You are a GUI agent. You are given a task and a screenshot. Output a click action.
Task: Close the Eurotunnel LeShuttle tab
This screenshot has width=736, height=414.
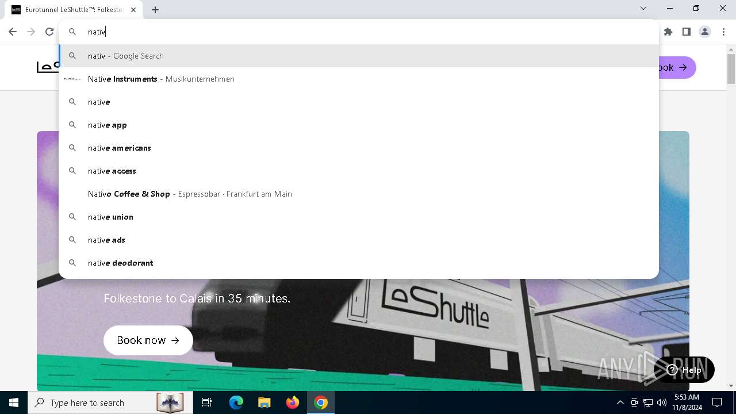[x=134, y=9]
